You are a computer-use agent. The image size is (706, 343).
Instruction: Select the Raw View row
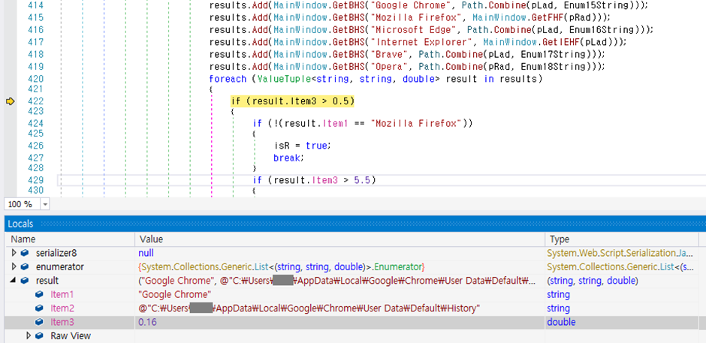coord(71,335)
